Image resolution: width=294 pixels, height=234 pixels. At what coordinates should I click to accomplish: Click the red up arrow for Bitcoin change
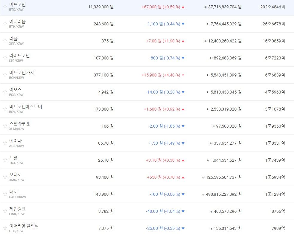[183, 7]
